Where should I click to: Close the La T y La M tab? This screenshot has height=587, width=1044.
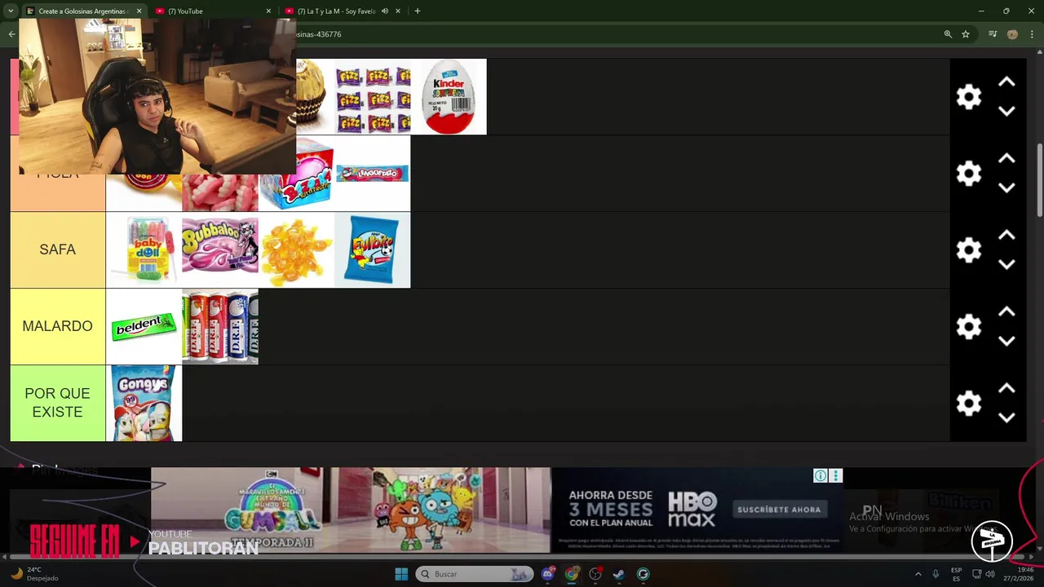coord(398,11)
